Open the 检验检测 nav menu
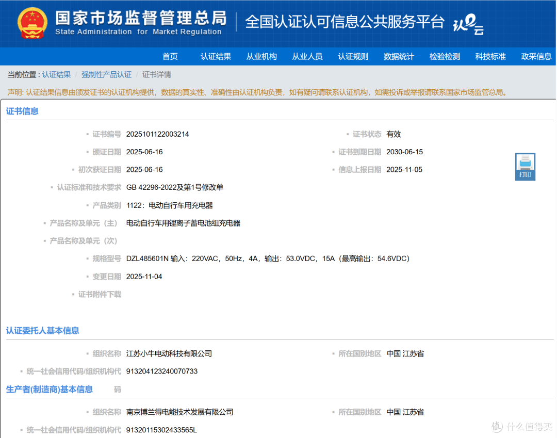Image resolution: width=557 pixels, height=438 pixels. (x=445, y=56)
